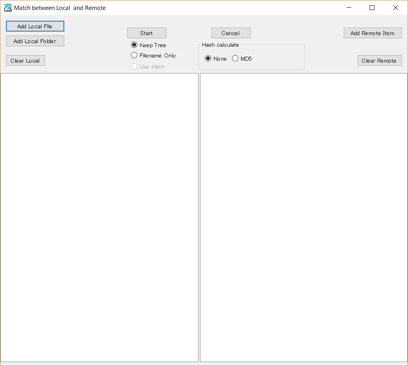Select the Keep Tree radio option
The height and width of the screenshot is (366, 408).
click(135, 45)
